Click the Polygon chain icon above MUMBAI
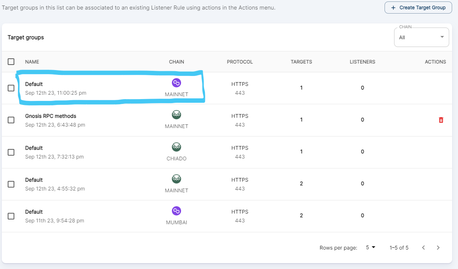The image size is (458, 269). (x=177, y=211)
